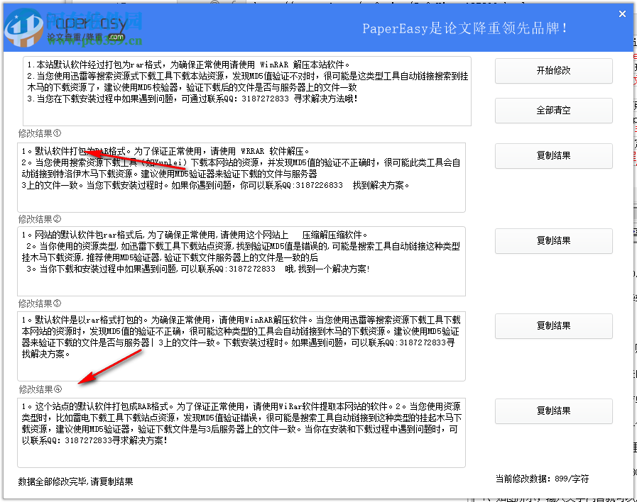Close the PaperEasy window with the X
This screenshot has height=502, width=637.
[x=621, y=13]
